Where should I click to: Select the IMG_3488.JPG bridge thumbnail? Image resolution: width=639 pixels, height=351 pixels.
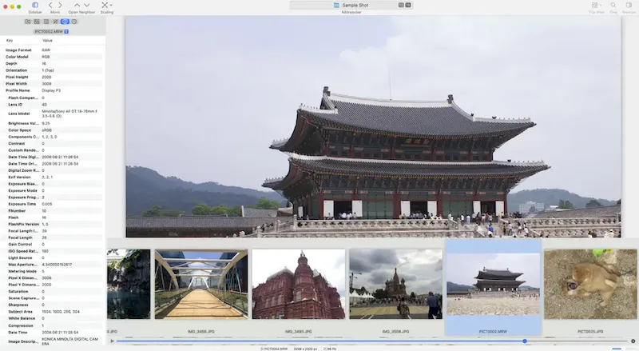pos(200,284)
